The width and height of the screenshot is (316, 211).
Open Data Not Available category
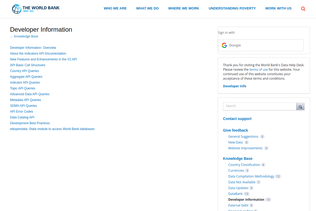(x=242, y=182)
